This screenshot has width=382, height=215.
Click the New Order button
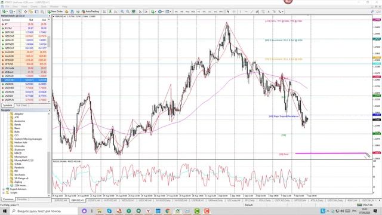[x=55, y=11]
